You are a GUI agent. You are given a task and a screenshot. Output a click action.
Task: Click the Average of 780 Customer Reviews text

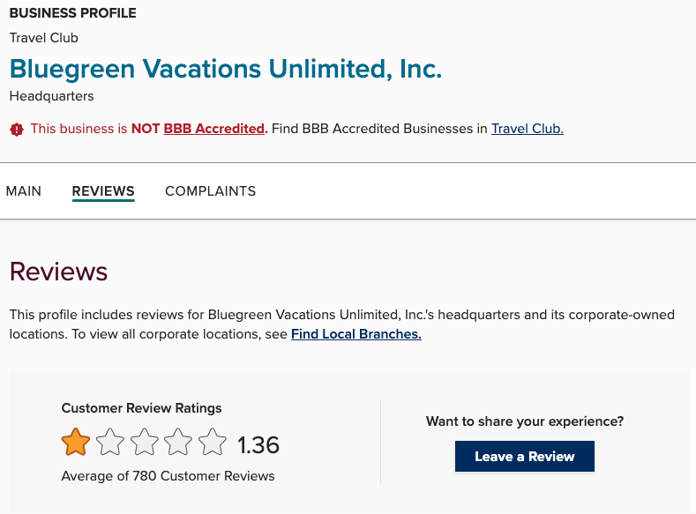tap(168, 476)
